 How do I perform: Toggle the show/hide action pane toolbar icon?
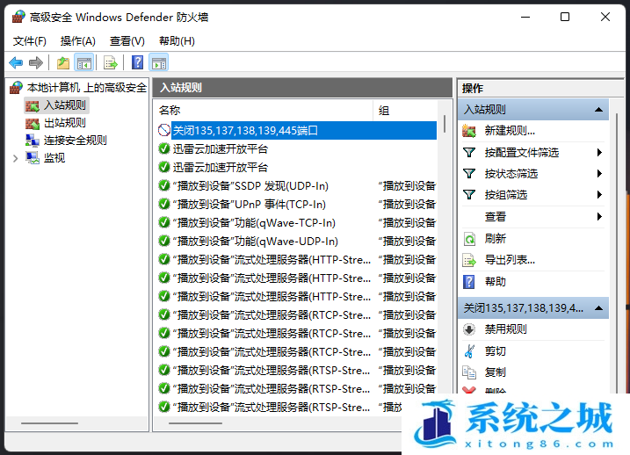159,62
